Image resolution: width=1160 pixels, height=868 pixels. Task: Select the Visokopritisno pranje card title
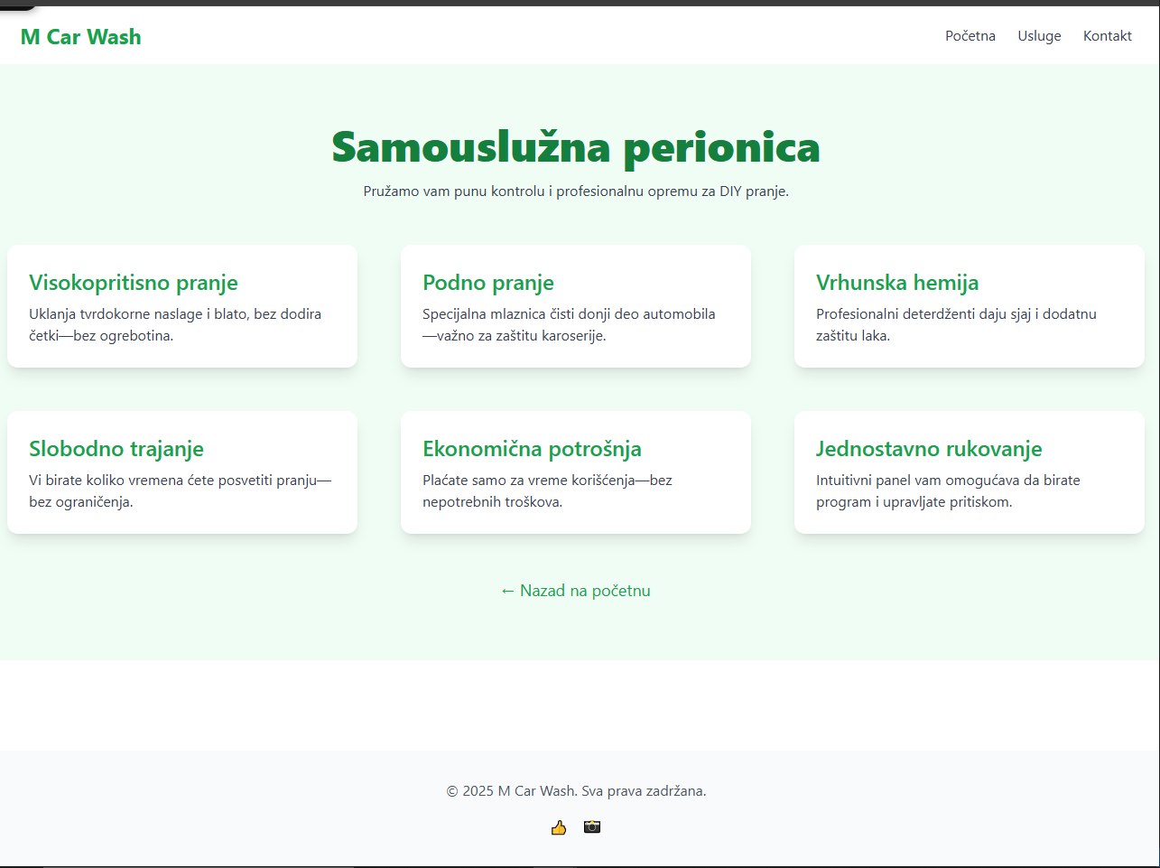[134, 283]
